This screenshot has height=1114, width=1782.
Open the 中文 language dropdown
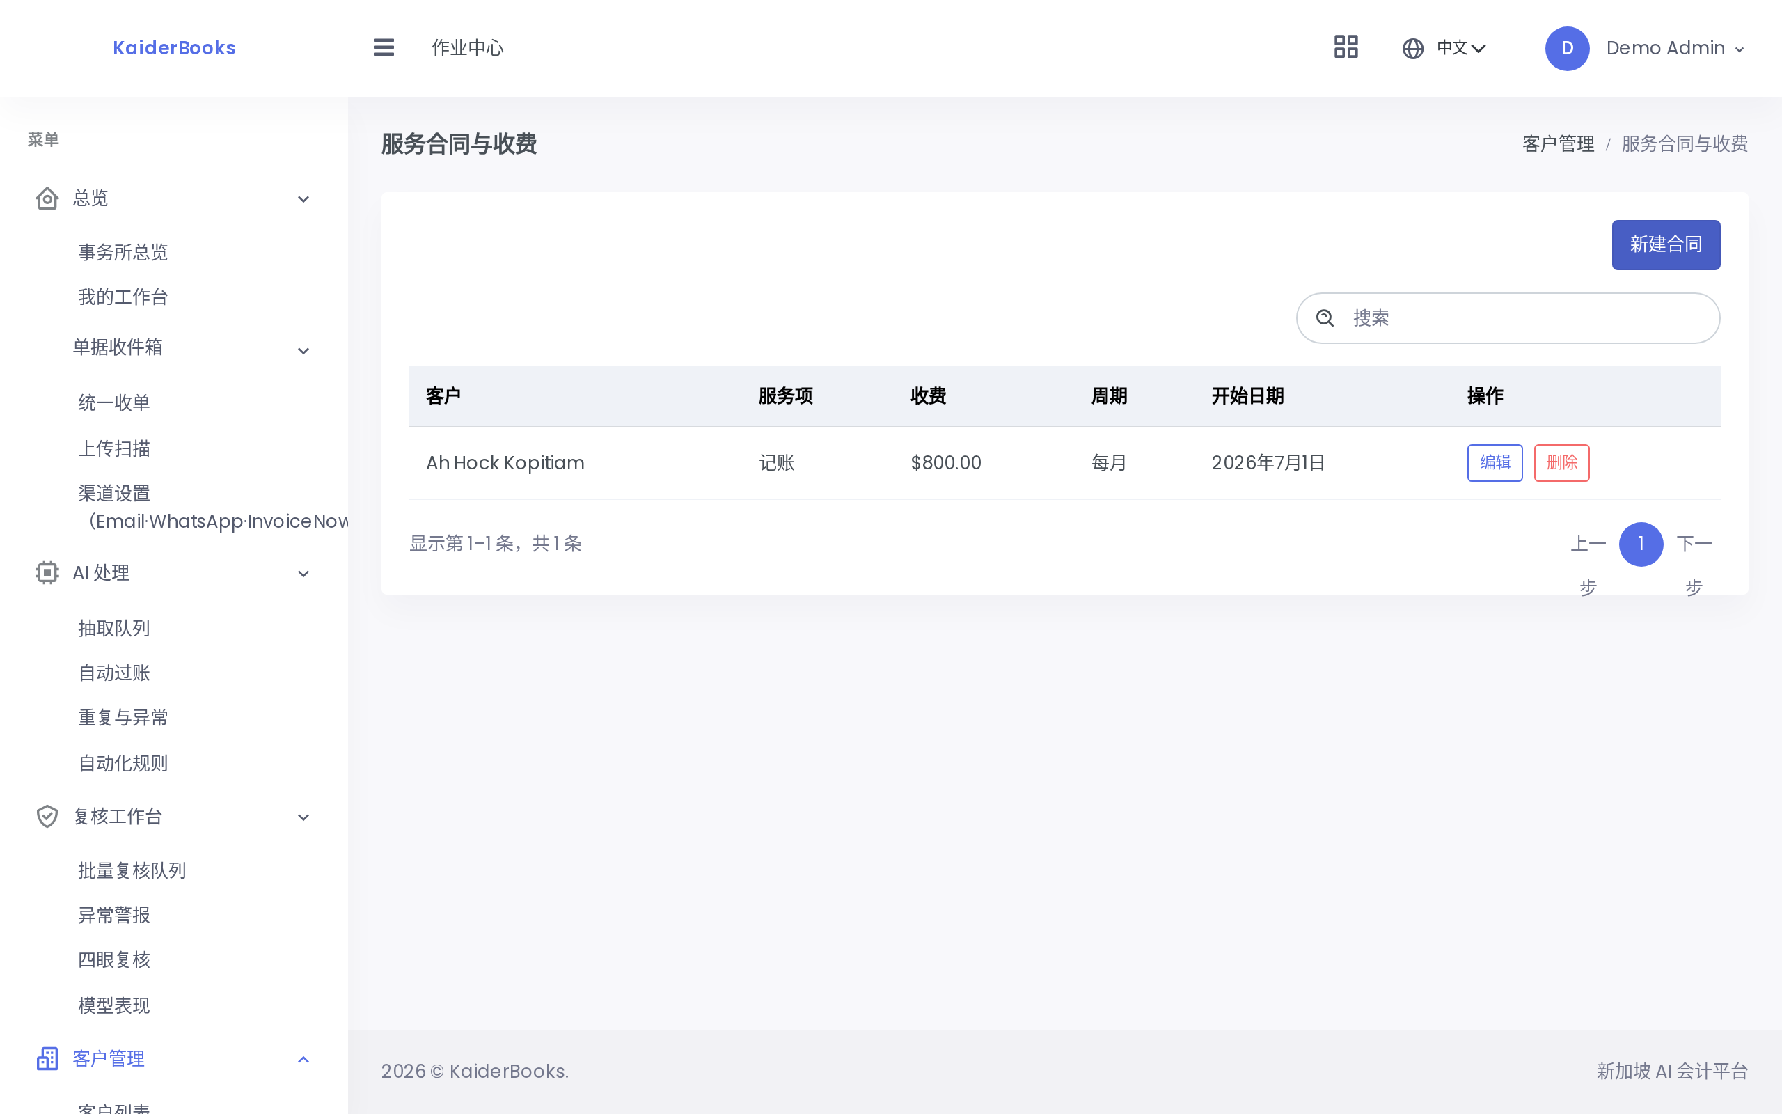click(x=1461, y=48)
